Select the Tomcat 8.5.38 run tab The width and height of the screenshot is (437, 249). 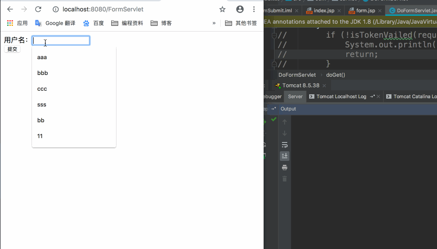point(300,85)
